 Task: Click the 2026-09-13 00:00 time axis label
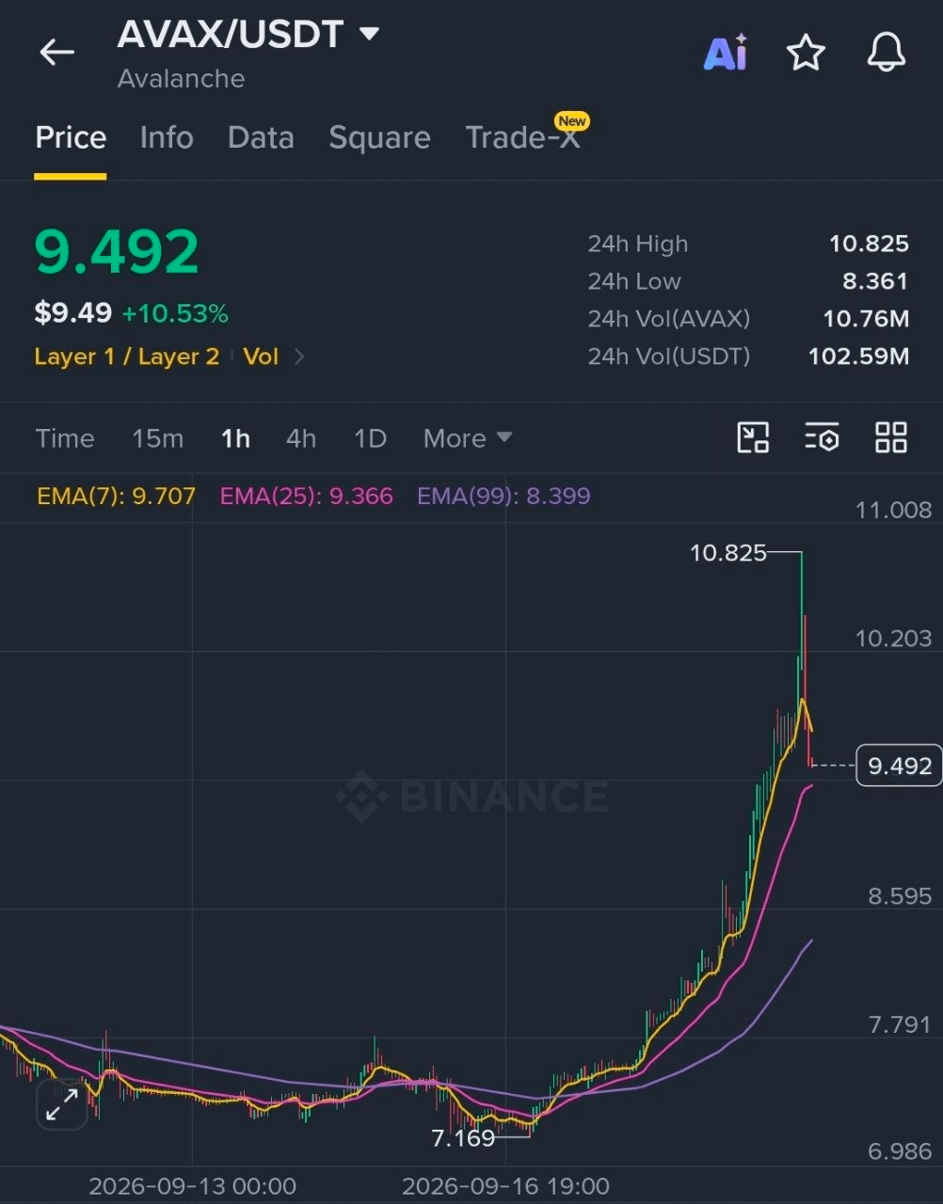(192, 1186)
